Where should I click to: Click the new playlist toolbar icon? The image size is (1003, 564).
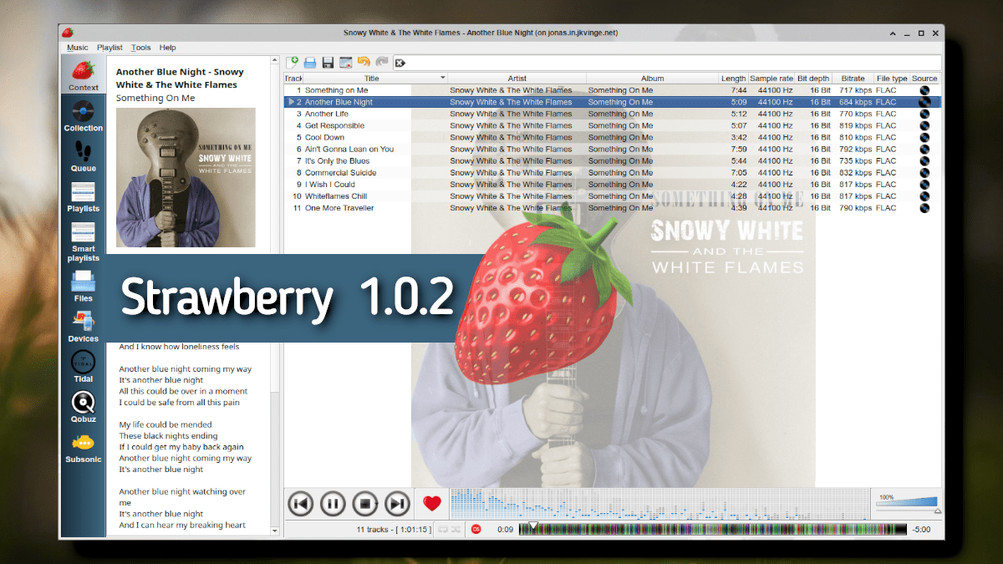tap(293, 62)
